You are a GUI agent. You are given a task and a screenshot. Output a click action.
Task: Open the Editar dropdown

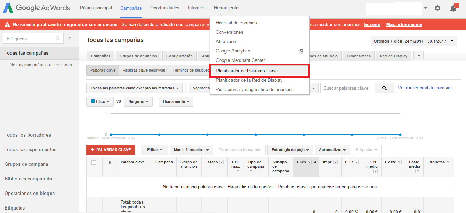[154, 150]
